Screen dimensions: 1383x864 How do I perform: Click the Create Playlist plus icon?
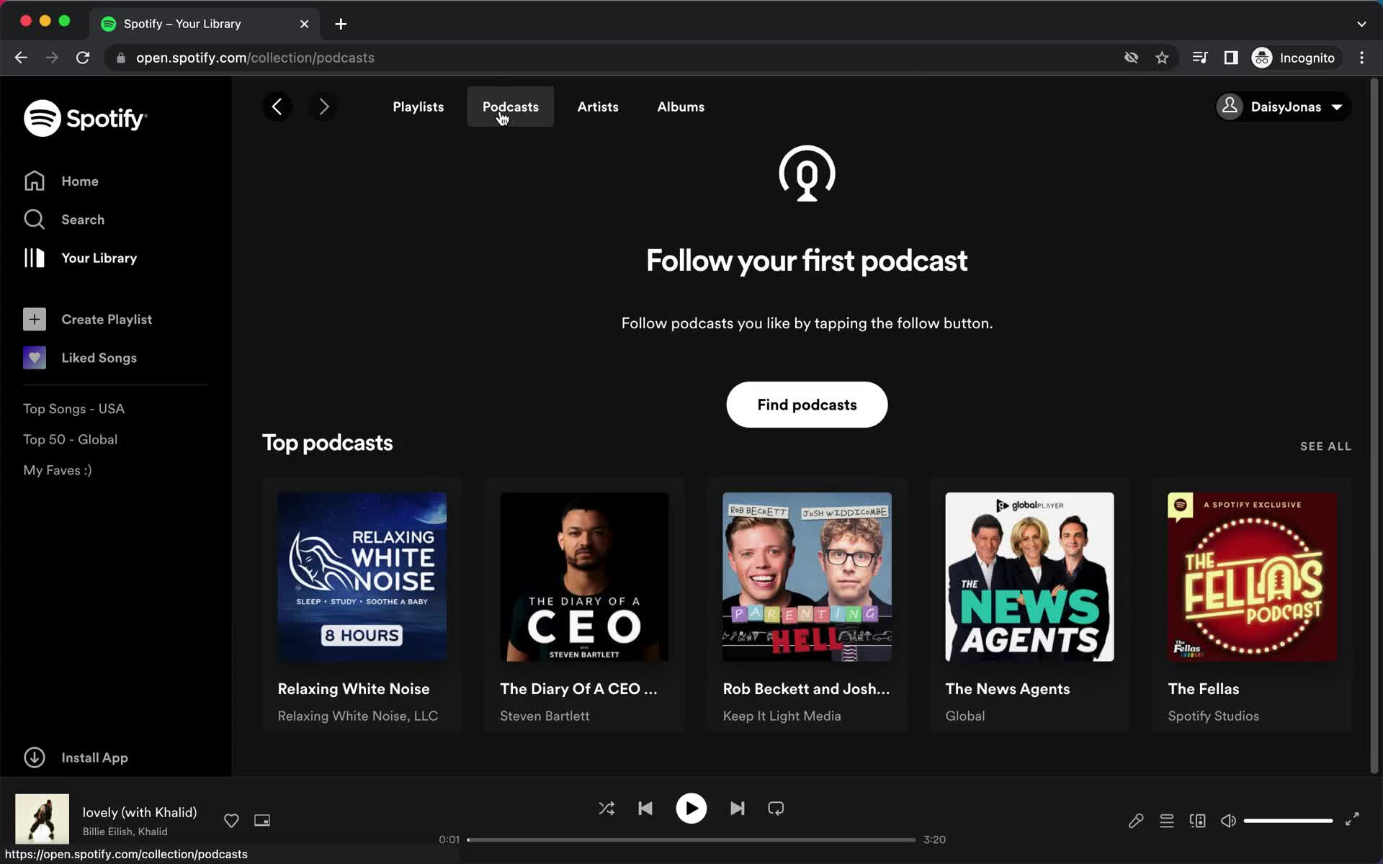[x=35, y=319]
